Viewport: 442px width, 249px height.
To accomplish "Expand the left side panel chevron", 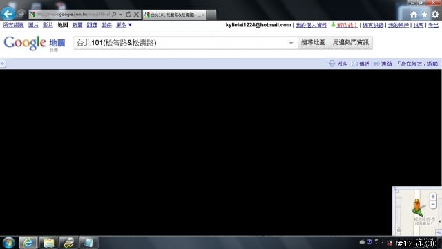I will (3, 64).
